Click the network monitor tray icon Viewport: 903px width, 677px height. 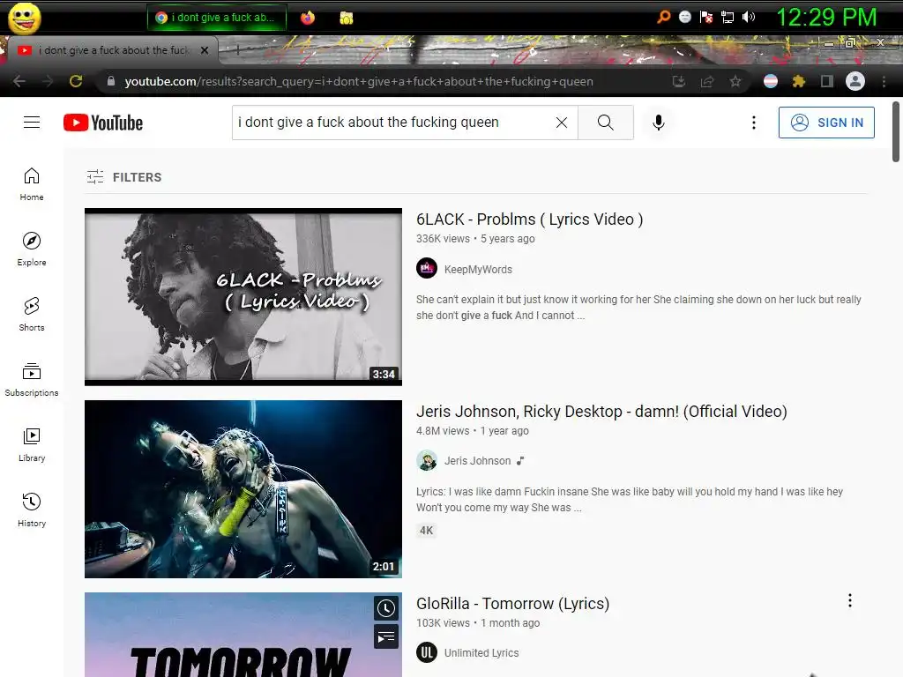pos(728,17)
